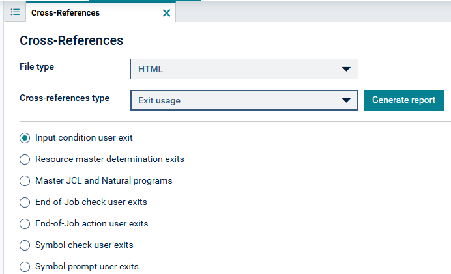
Task: Open the list menu icon beside the tab
Action: point(15,12)
